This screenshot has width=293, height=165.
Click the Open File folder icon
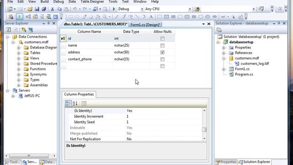click(30, 9)
